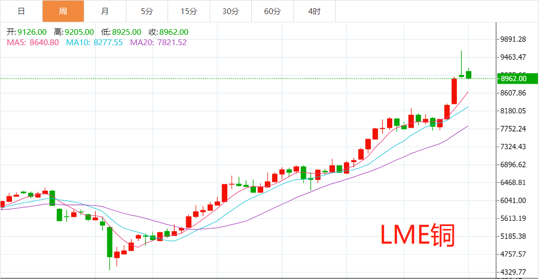
Task: Show the 60分 chart period
Action: point(273,11)
